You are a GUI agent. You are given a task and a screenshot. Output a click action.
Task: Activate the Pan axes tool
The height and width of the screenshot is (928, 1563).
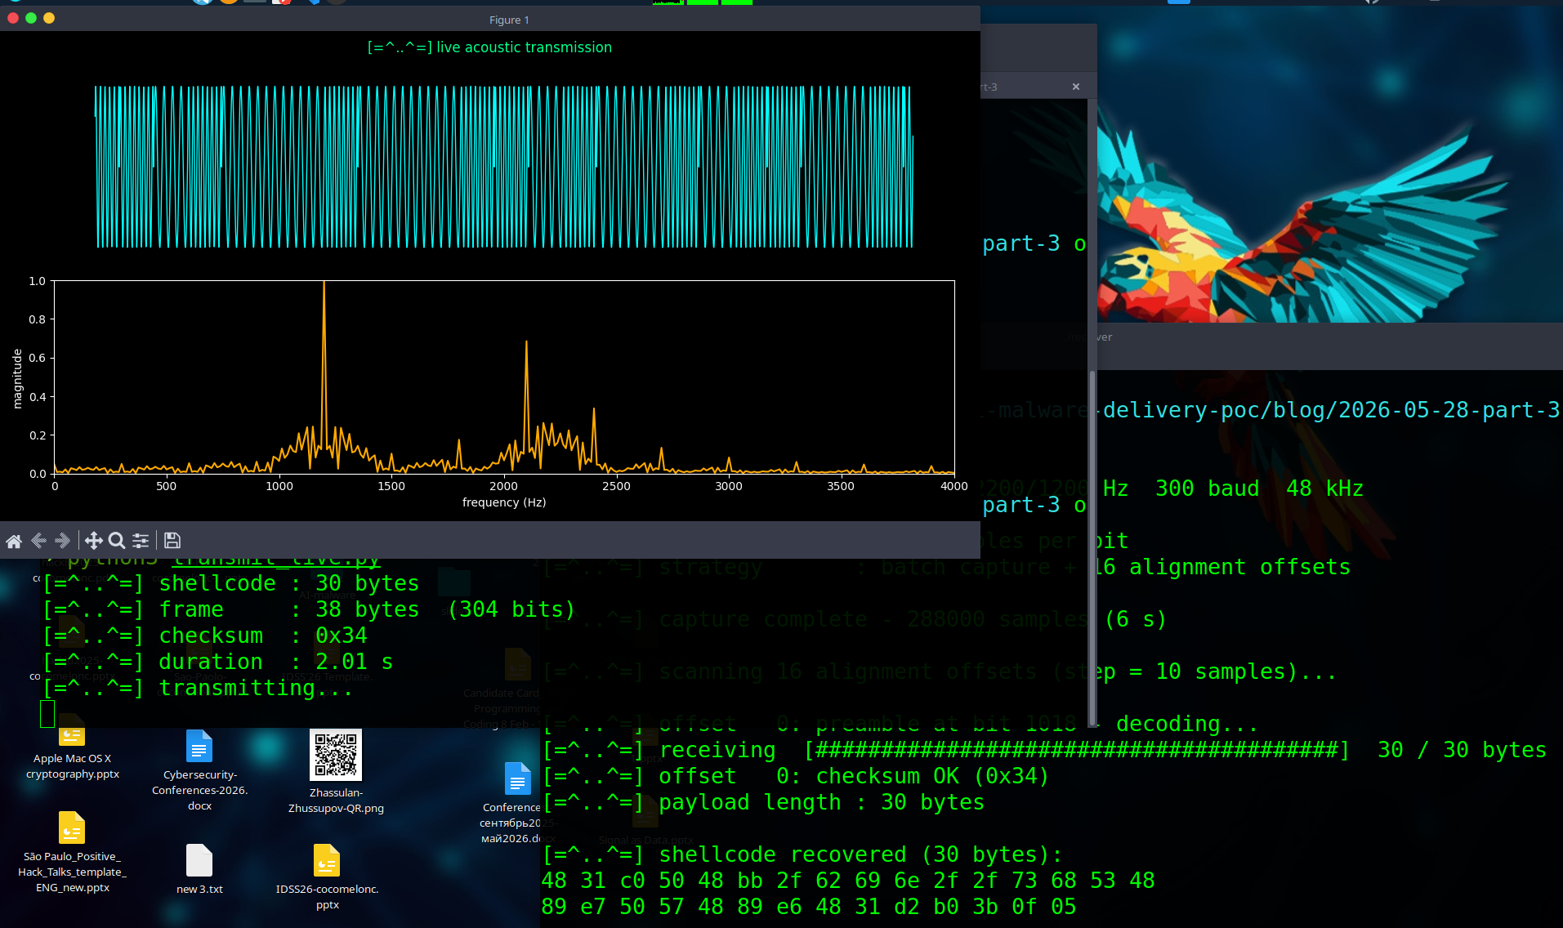click(x=93, y=541)
